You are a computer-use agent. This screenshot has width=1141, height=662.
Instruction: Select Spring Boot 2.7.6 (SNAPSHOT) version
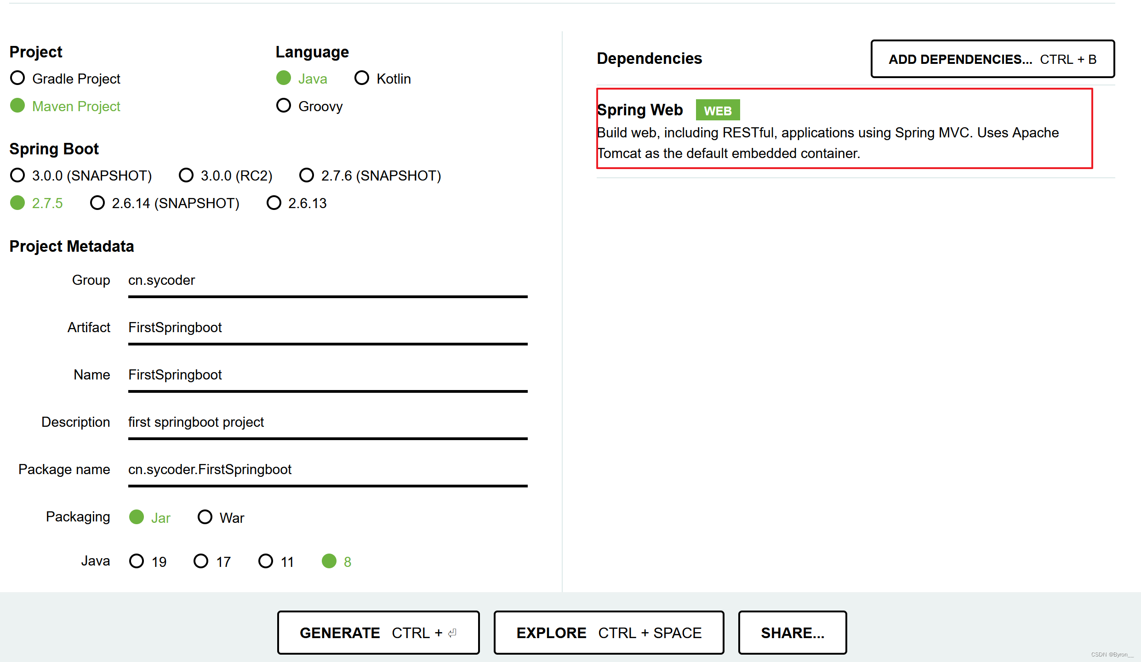coord(370,175)
